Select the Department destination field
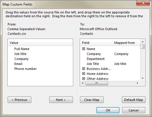The width and height of the screenshot is (152, 117). tap(95, 59)
